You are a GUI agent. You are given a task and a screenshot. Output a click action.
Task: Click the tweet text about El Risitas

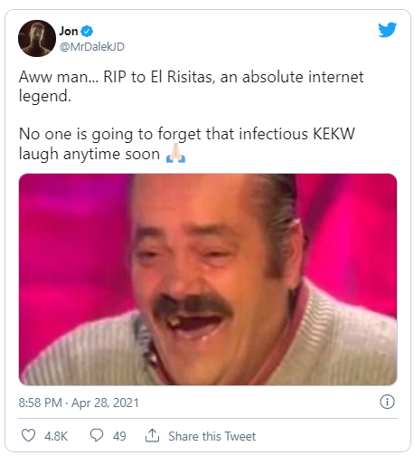[x=191, y=86]
